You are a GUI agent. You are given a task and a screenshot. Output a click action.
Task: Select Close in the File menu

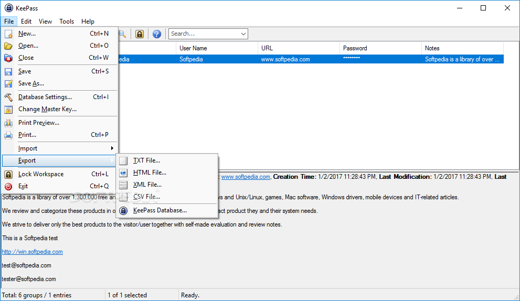60,58
